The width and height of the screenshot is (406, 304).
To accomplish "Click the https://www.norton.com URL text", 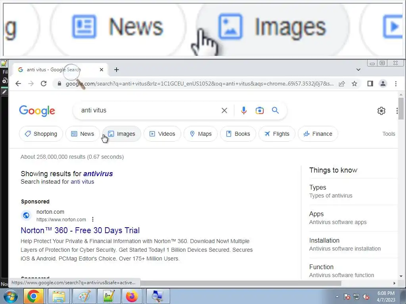I will [61, 219].
